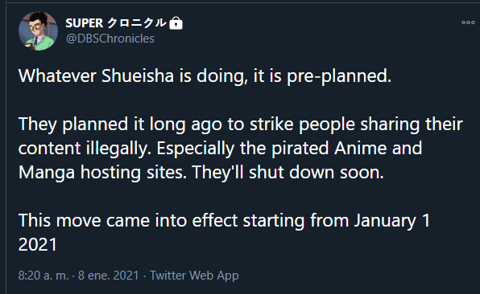This screenshot has height=294, width=480.
Task: Open the SUPER クロニクル profile avatar
Action: pyautogui.click(x=39, y=31)
